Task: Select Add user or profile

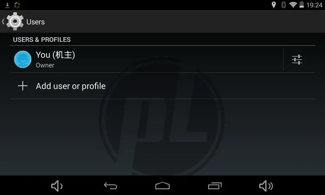Action: 162,86
